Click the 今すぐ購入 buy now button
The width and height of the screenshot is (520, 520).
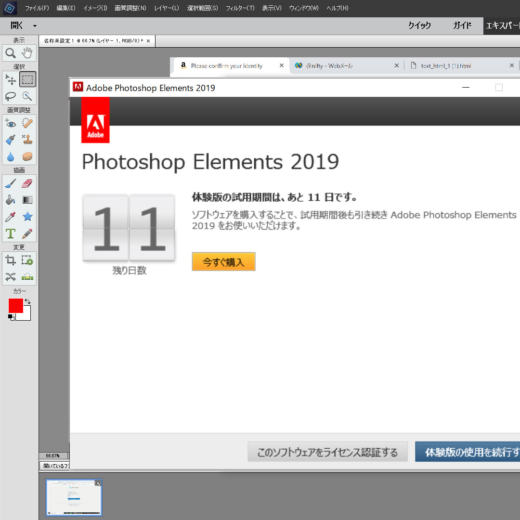pyautogui.click(x=223, y=261)
